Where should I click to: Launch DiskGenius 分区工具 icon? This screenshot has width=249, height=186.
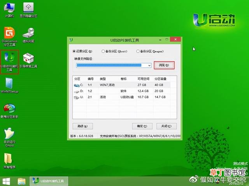(9, 36)
